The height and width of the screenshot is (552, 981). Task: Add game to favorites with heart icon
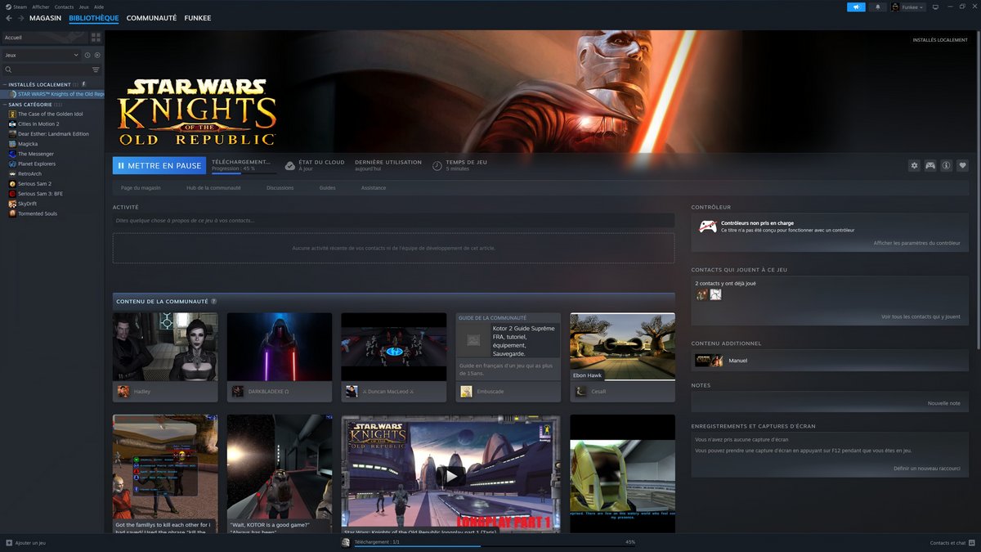pos(962,165)
